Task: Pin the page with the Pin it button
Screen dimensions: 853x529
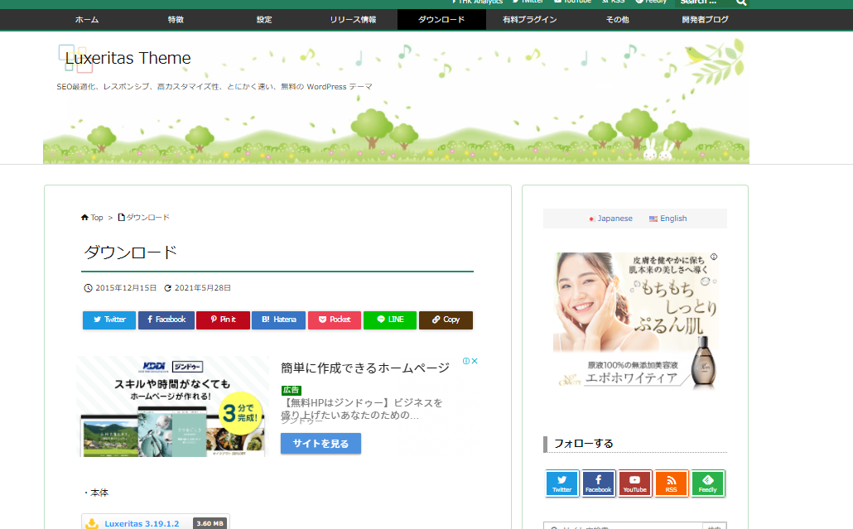Action: point(223,320)
